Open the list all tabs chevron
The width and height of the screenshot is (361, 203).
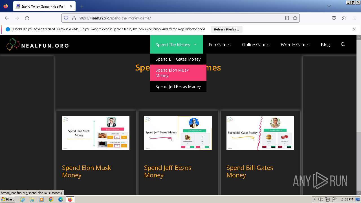point(329,6)
